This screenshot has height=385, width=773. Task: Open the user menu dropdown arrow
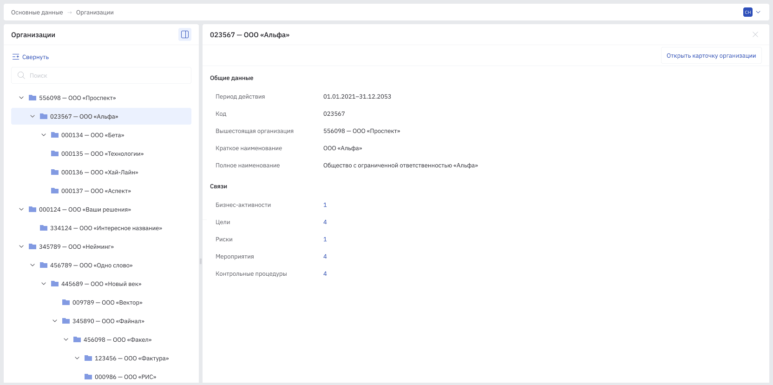coord(758,12)
